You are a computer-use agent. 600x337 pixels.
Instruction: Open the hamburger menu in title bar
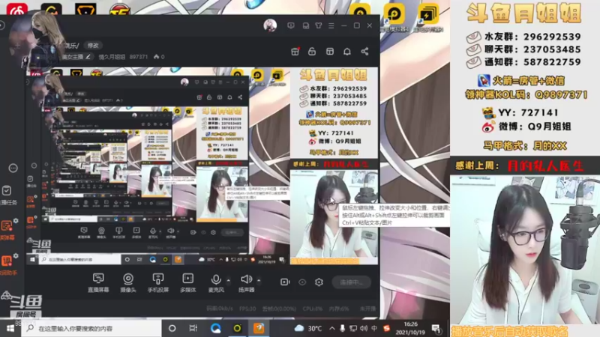click(331, 25)
